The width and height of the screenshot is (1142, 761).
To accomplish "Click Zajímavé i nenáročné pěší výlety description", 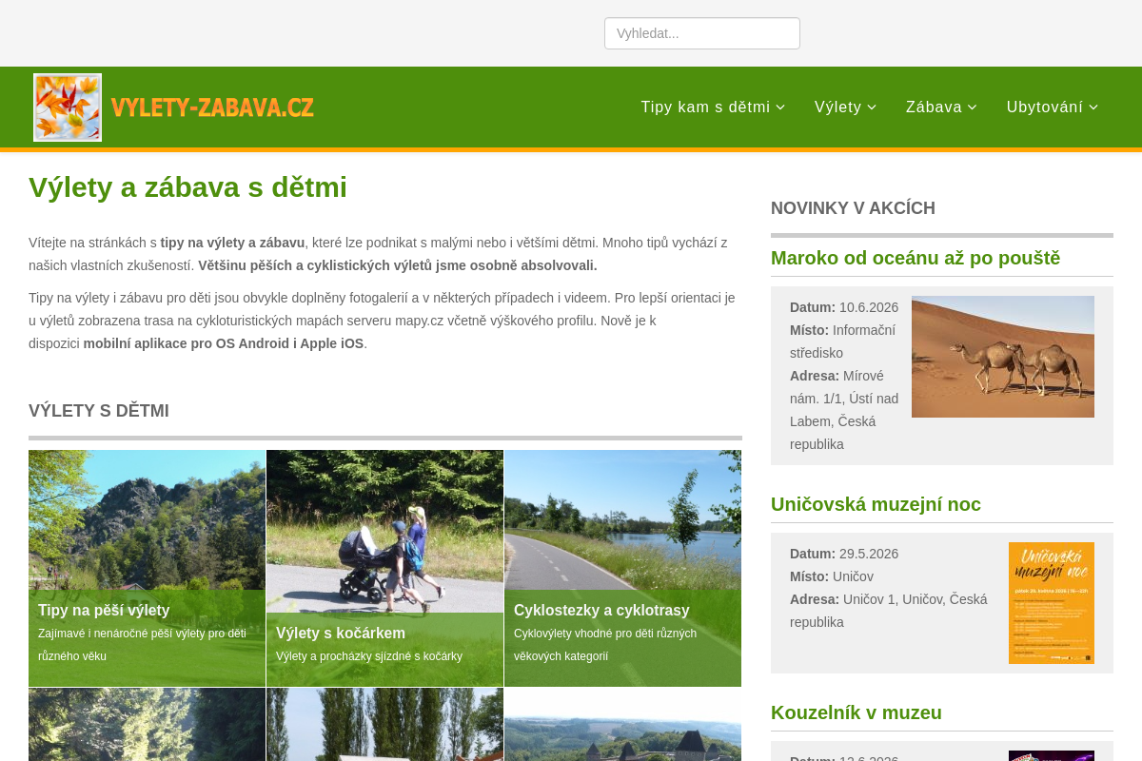I will [x=142, y=645].
